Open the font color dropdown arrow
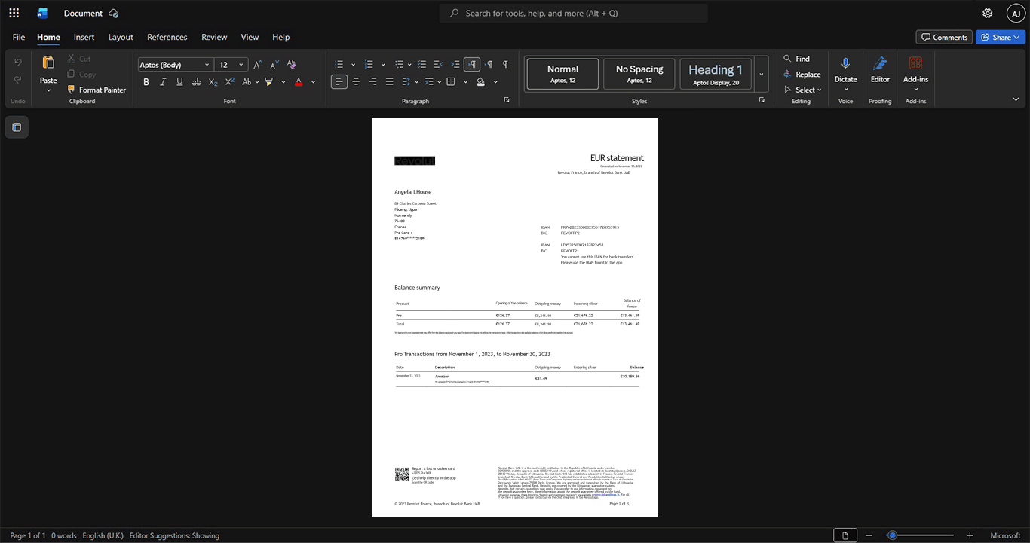 (314, 82)
